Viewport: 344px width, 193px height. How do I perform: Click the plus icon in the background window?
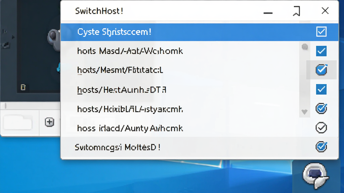point(49,122)
